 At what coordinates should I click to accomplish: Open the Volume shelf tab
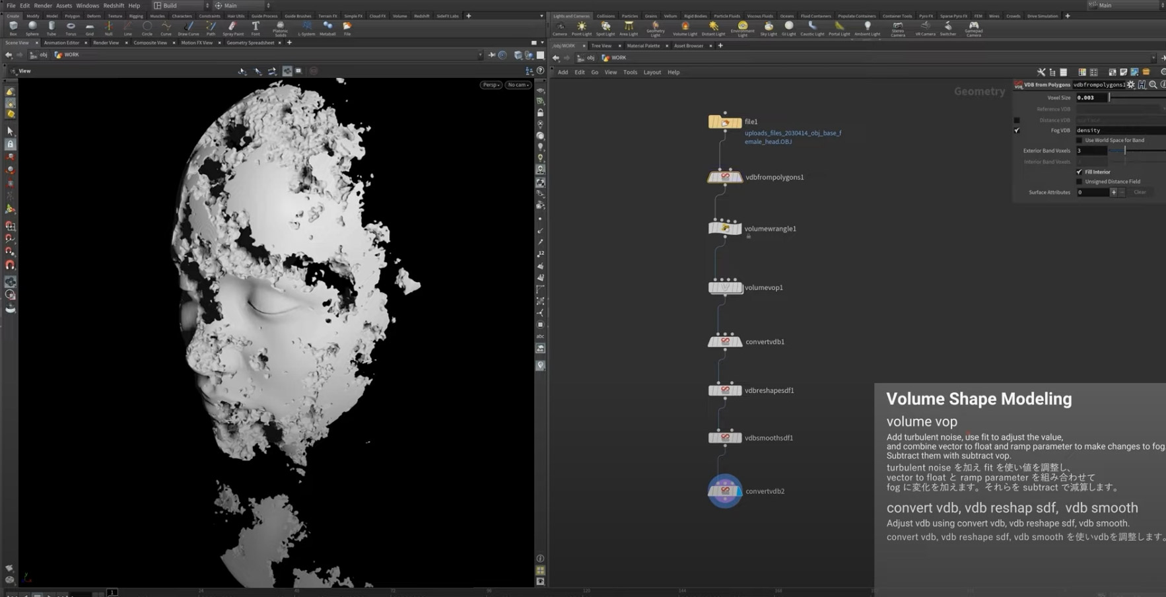pyautogui.click(x=399, y=16)
